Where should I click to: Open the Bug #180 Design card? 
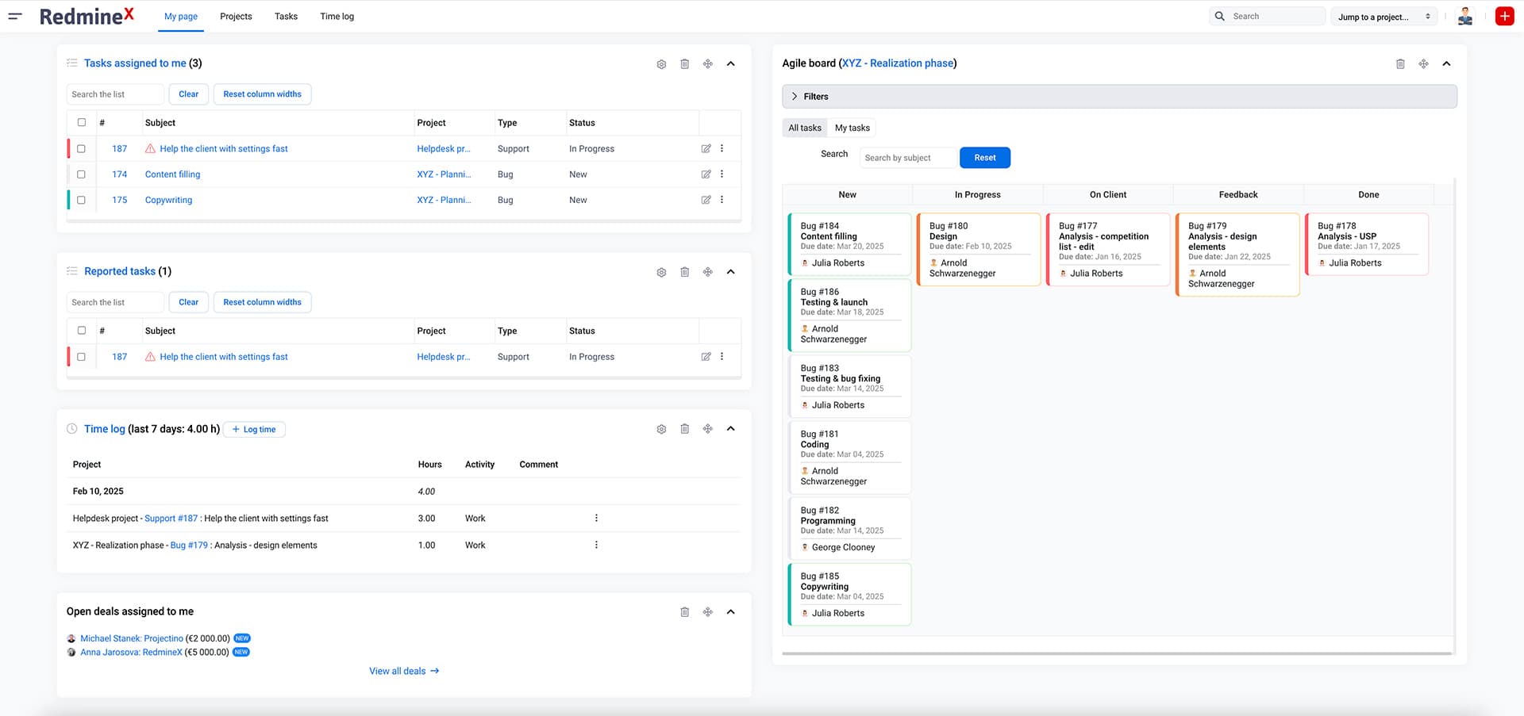[x=979, y=249]
